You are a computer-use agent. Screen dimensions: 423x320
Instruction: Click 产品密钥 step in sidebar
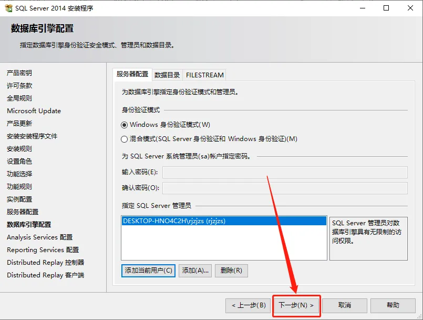(x=19, y=73)
